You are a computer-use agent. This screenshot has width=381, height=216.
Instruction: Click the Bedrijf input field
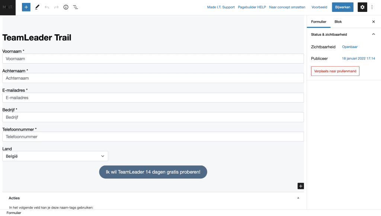coord(153,117)
